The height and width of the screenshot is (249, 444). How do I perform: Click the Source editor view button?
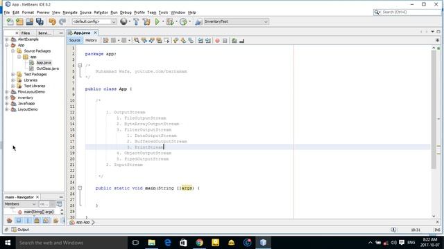point(75,40)
